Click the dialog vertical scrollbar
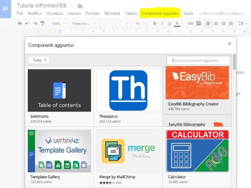The image size is (251, 188). tap(235, 62)
